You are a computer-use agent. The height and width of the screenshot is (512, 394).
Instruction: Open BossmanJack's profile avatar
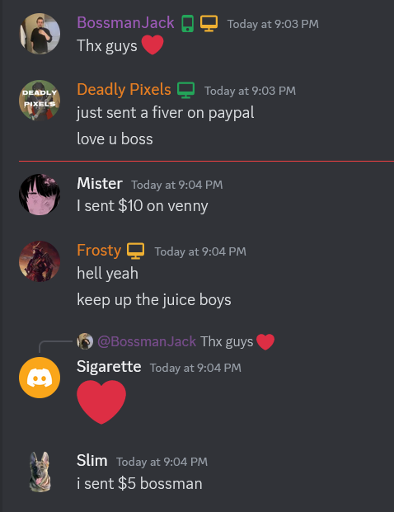40,34
